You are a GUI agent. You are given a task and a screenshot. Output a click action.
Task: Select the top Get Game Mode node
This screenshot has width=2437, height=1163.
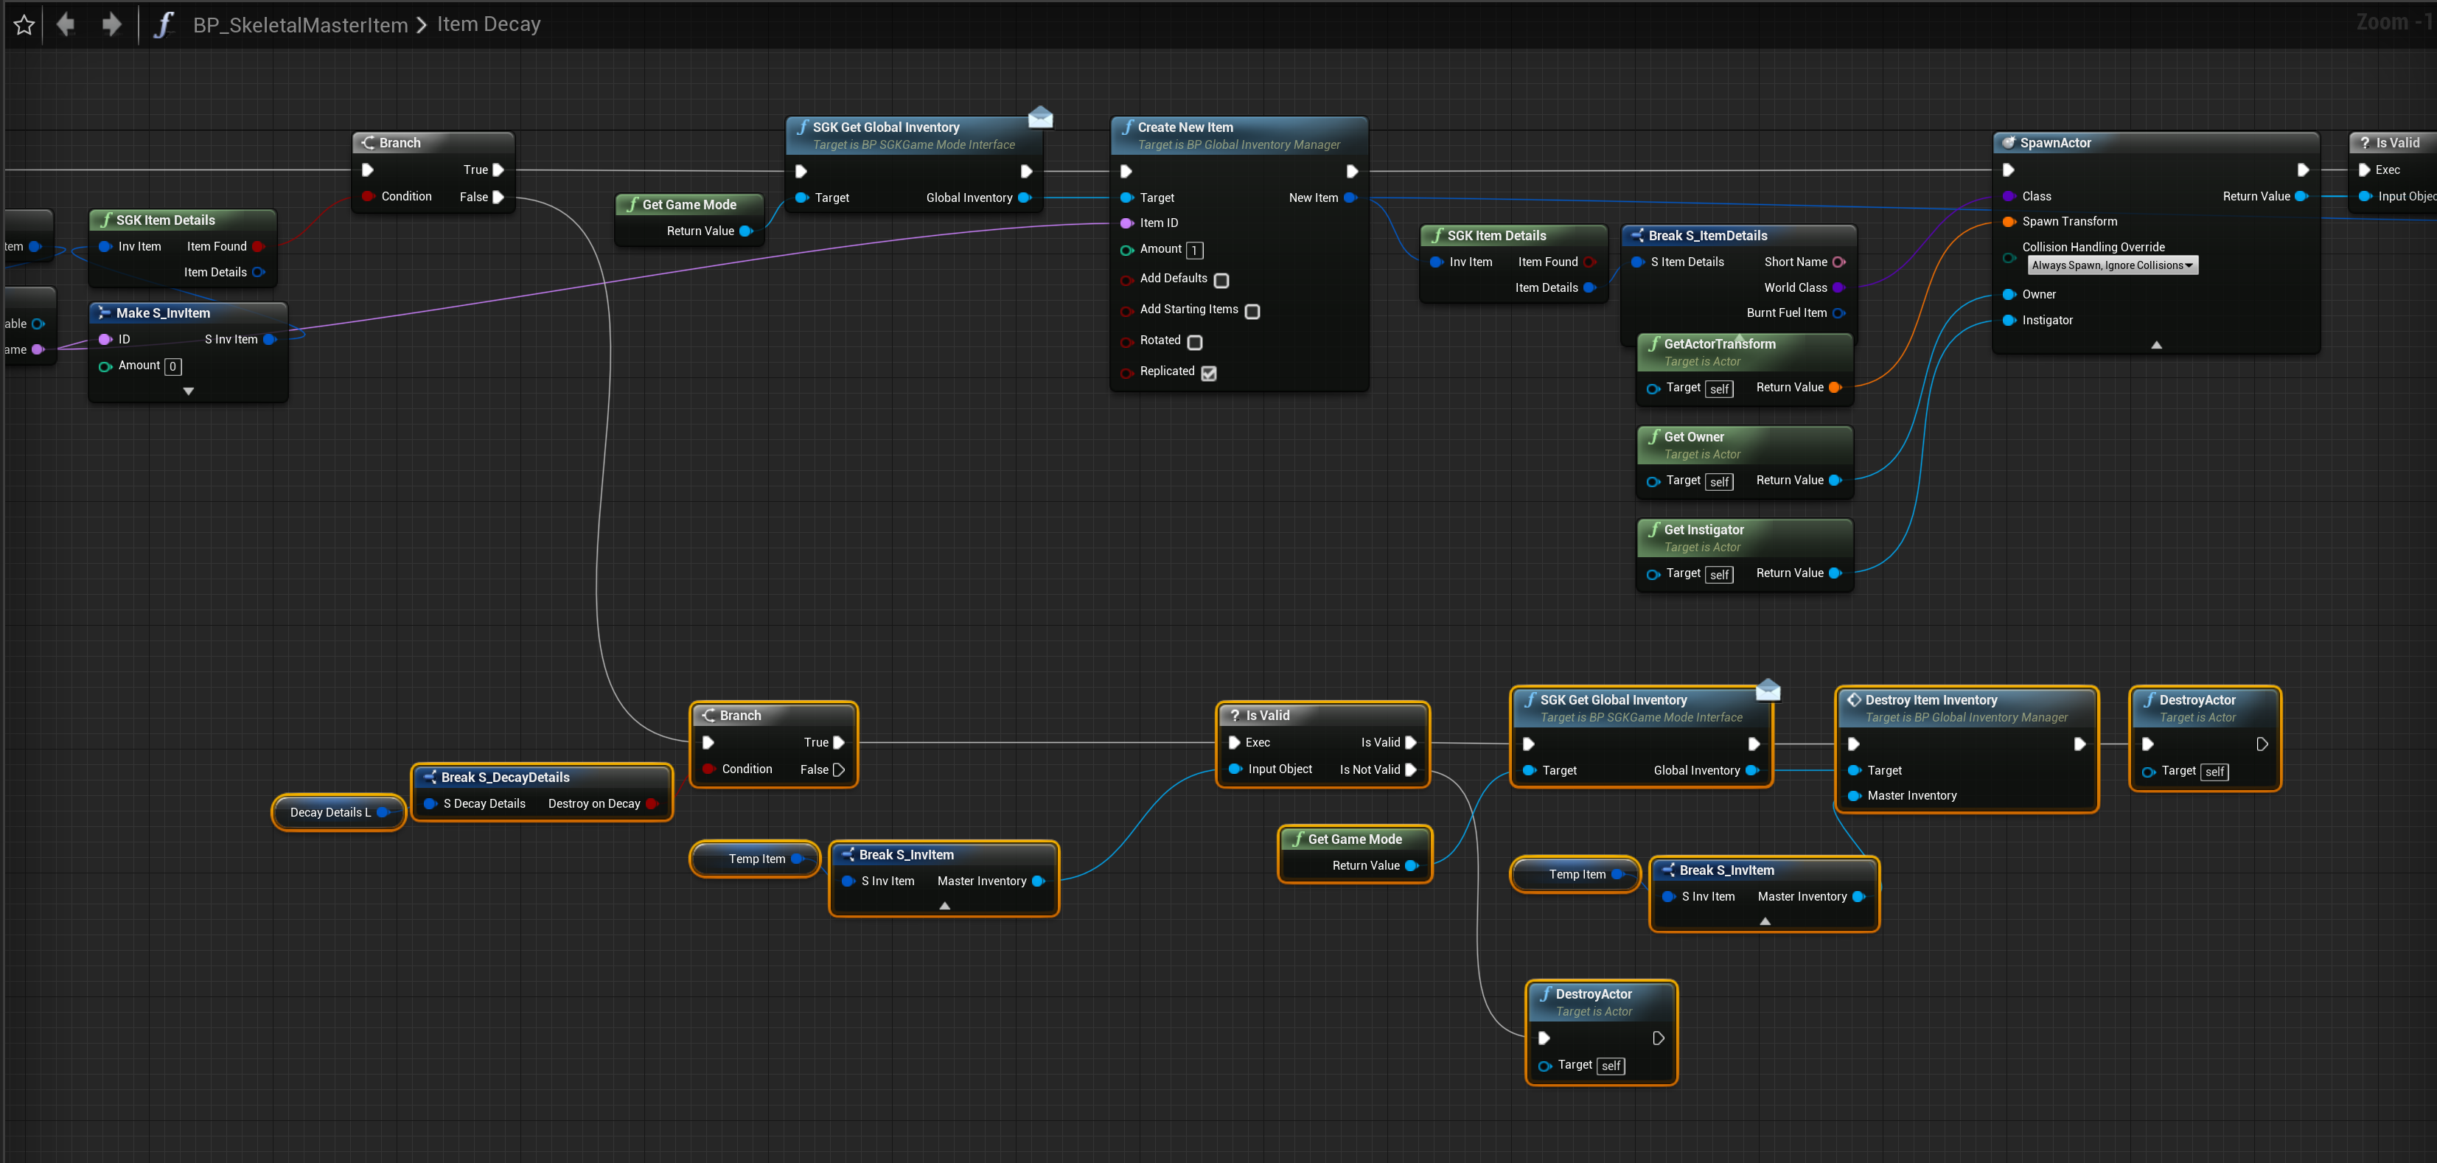click(x=688, y=204)
